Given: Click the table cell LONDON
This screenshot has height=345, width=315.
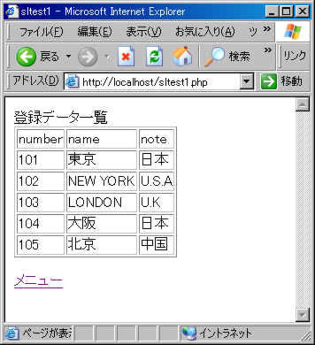Looking at the screenshot, I should [x=102, y=202].
